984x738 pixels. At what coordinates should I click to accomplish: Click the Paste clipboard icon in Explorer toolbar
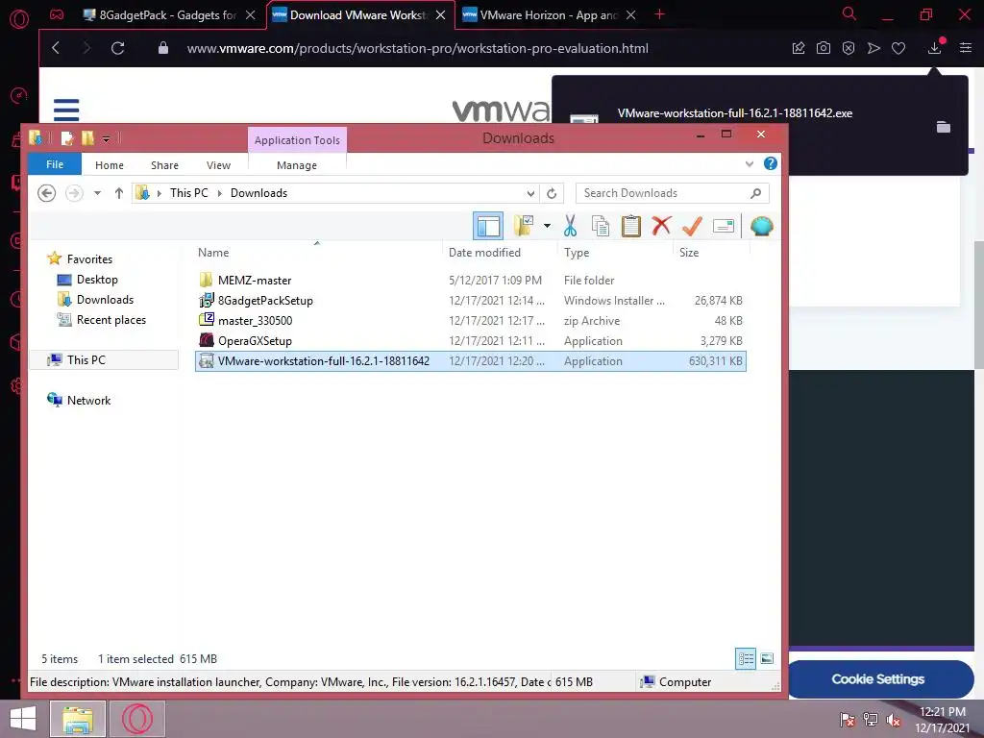click(x=630, y=226)
